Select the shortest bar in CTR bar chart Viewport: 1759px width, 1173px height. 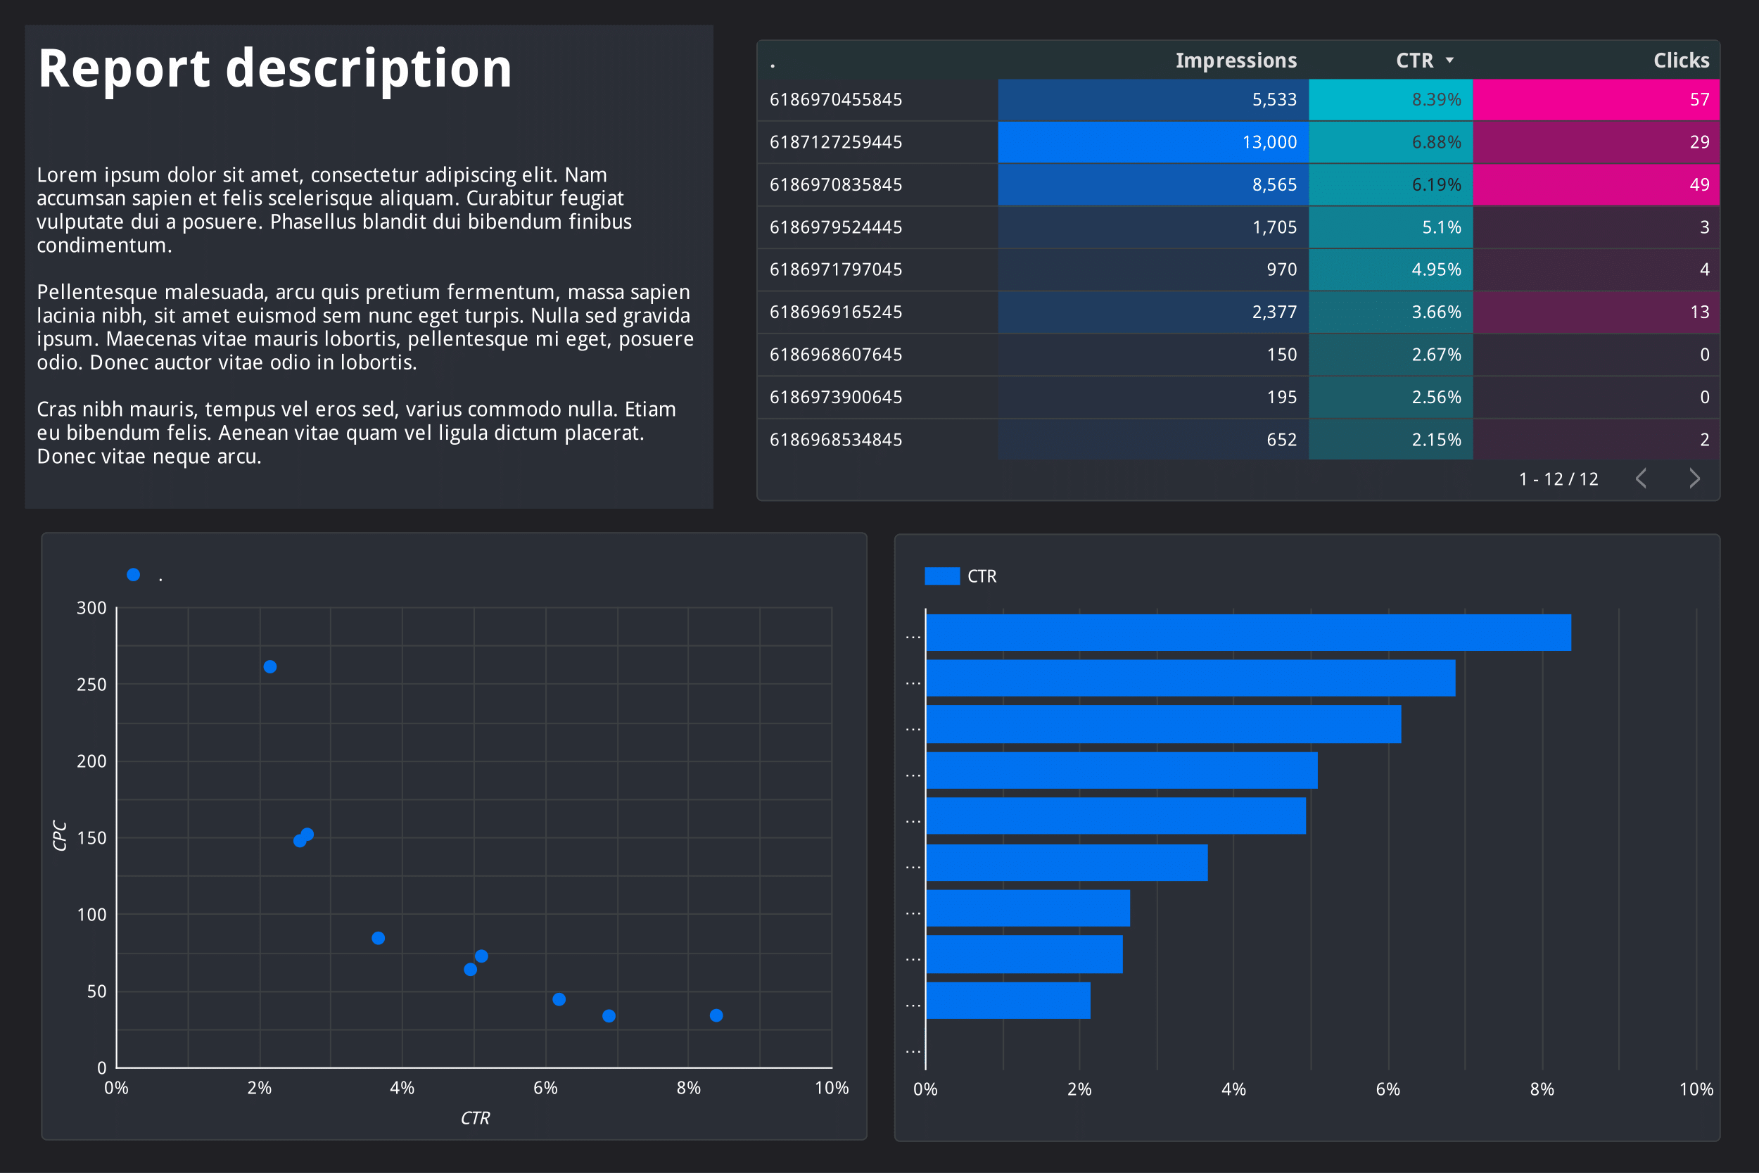1008,1001
